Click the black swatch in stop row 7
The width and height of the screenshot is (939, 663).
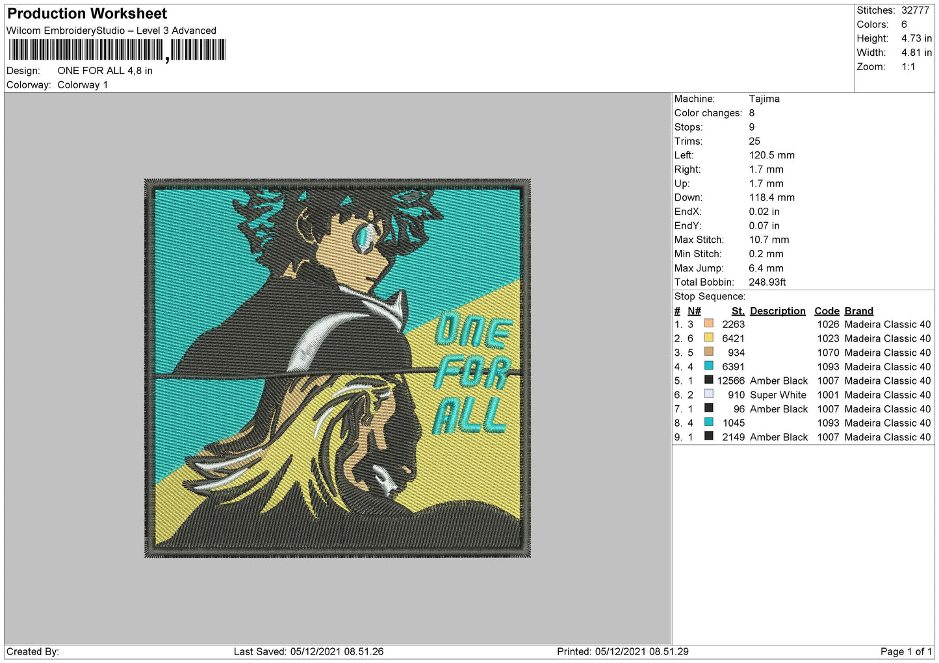(708, 408)
